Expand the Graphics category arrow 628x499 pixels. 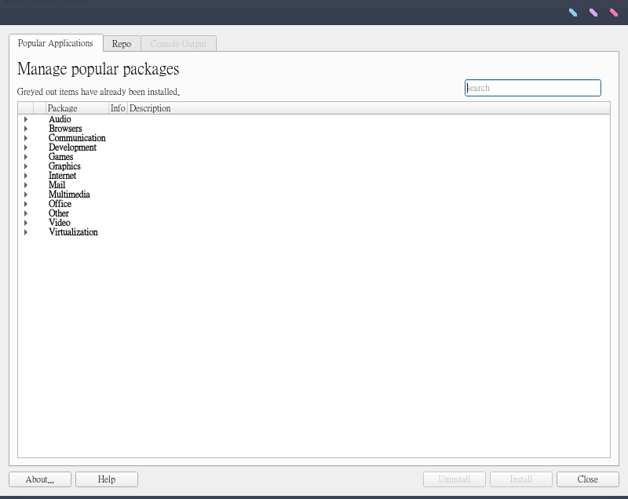[x=26, y=166]
